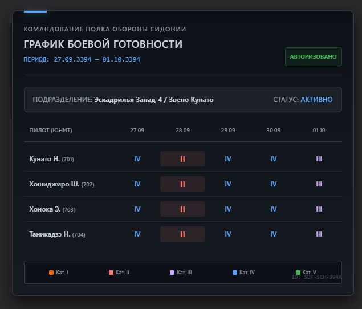
Task: Click Хонока Э. IV cell under 27.09
Action: pyautogui.click(x=137, y=209)
